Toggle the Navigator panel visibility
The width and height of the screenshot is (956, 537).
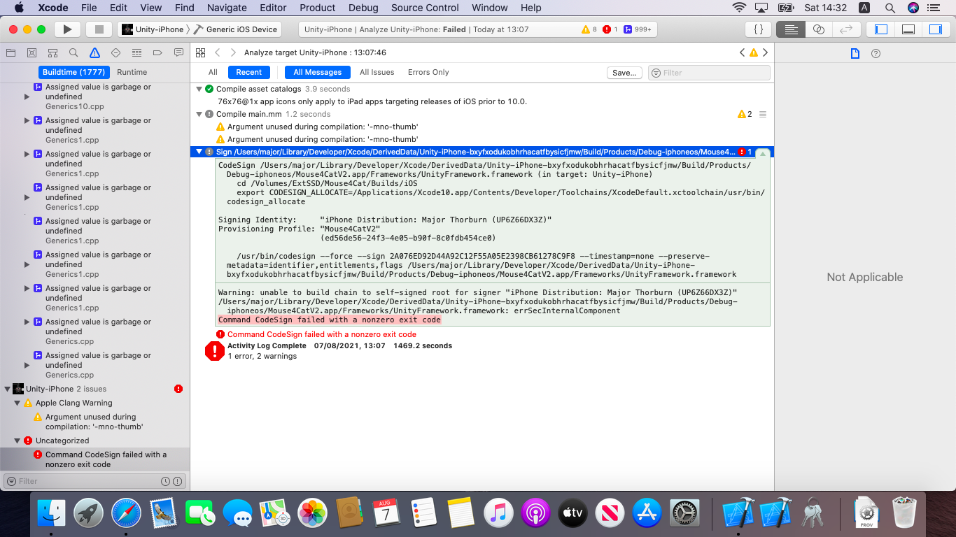point(881,29)
